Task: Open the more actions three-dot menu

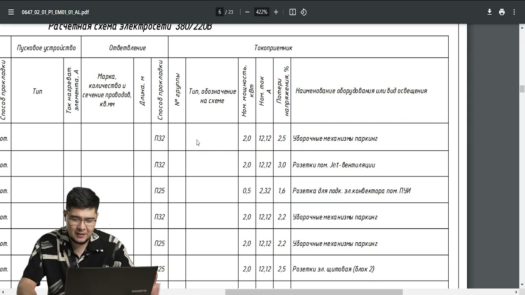Action: coord(514,12)
